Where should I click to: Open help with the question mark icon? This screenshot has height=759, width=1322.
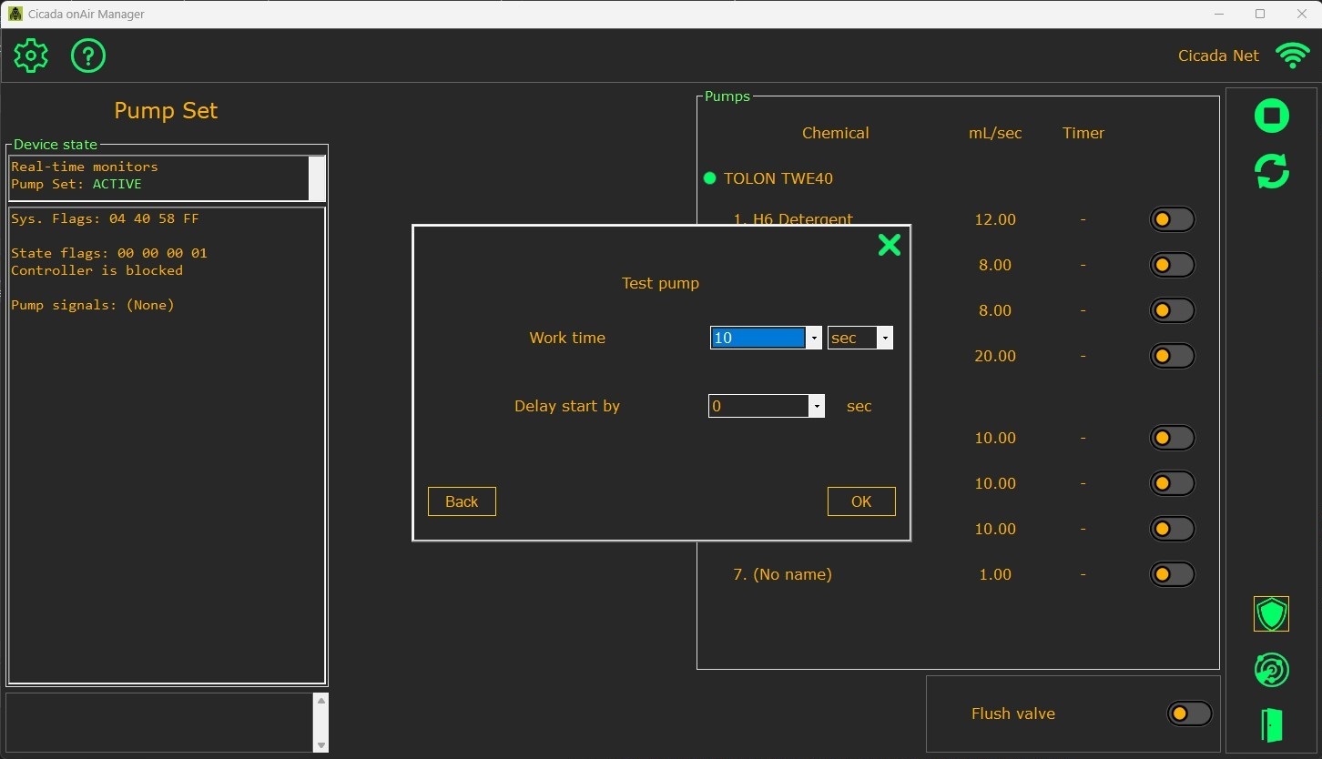coord(88,56)
